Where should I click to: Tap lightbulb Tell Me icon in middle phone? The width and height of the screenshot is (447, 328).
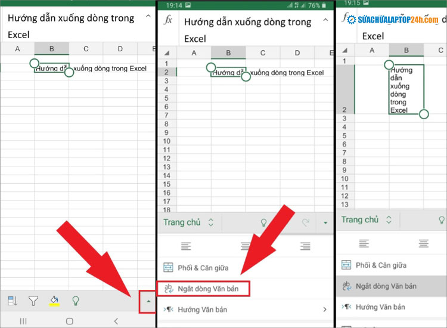coord(263,222)
